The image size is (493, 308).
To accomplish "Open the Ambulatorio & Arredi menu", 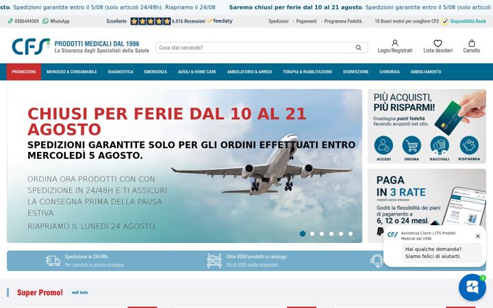I will (249, 72).
